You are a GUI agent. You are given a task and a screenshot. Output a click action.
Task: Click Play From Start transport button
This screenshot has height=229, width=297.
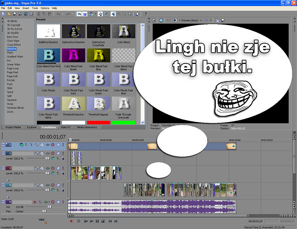click(85, 221)
